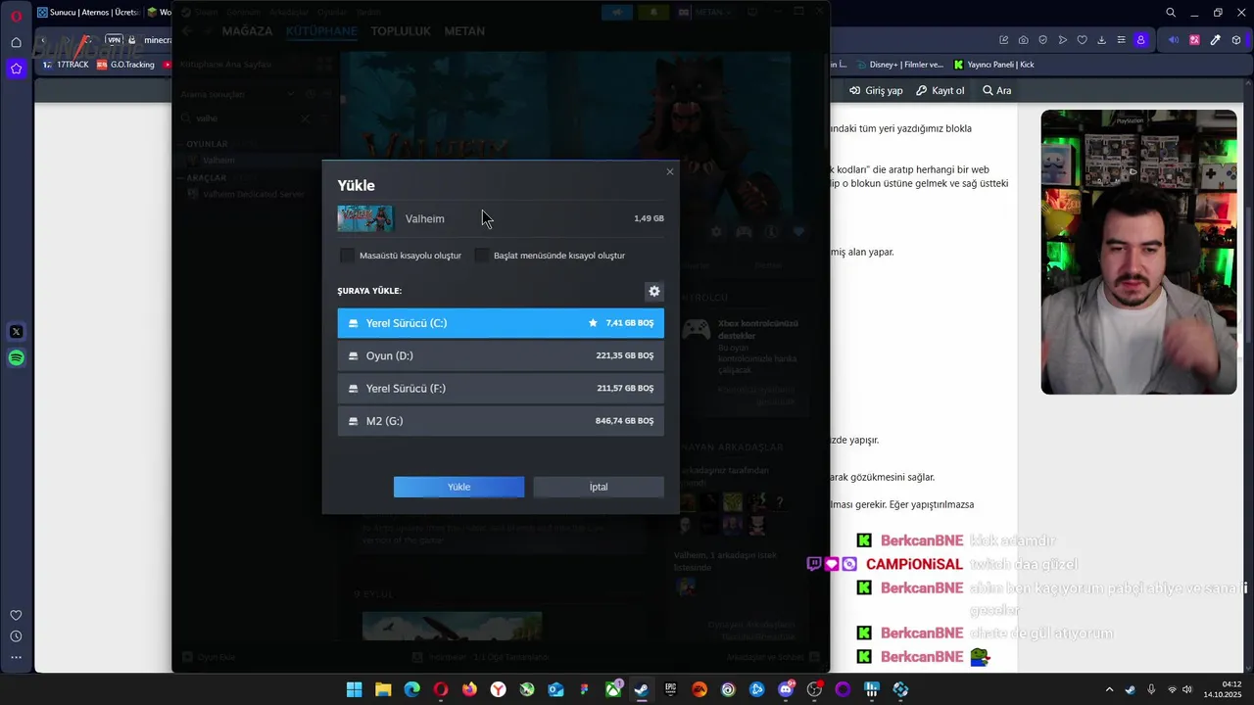Screen dimensions: 1254x705
Task: Select Yerel Sürücü (C:) drive
Action: (501, 323)
